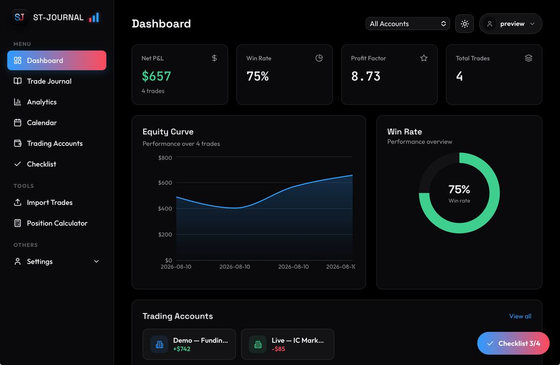This screenshot has width=560, height=365.
Task: Click the Import Trades upload icon
Action: tap(17, 203)
